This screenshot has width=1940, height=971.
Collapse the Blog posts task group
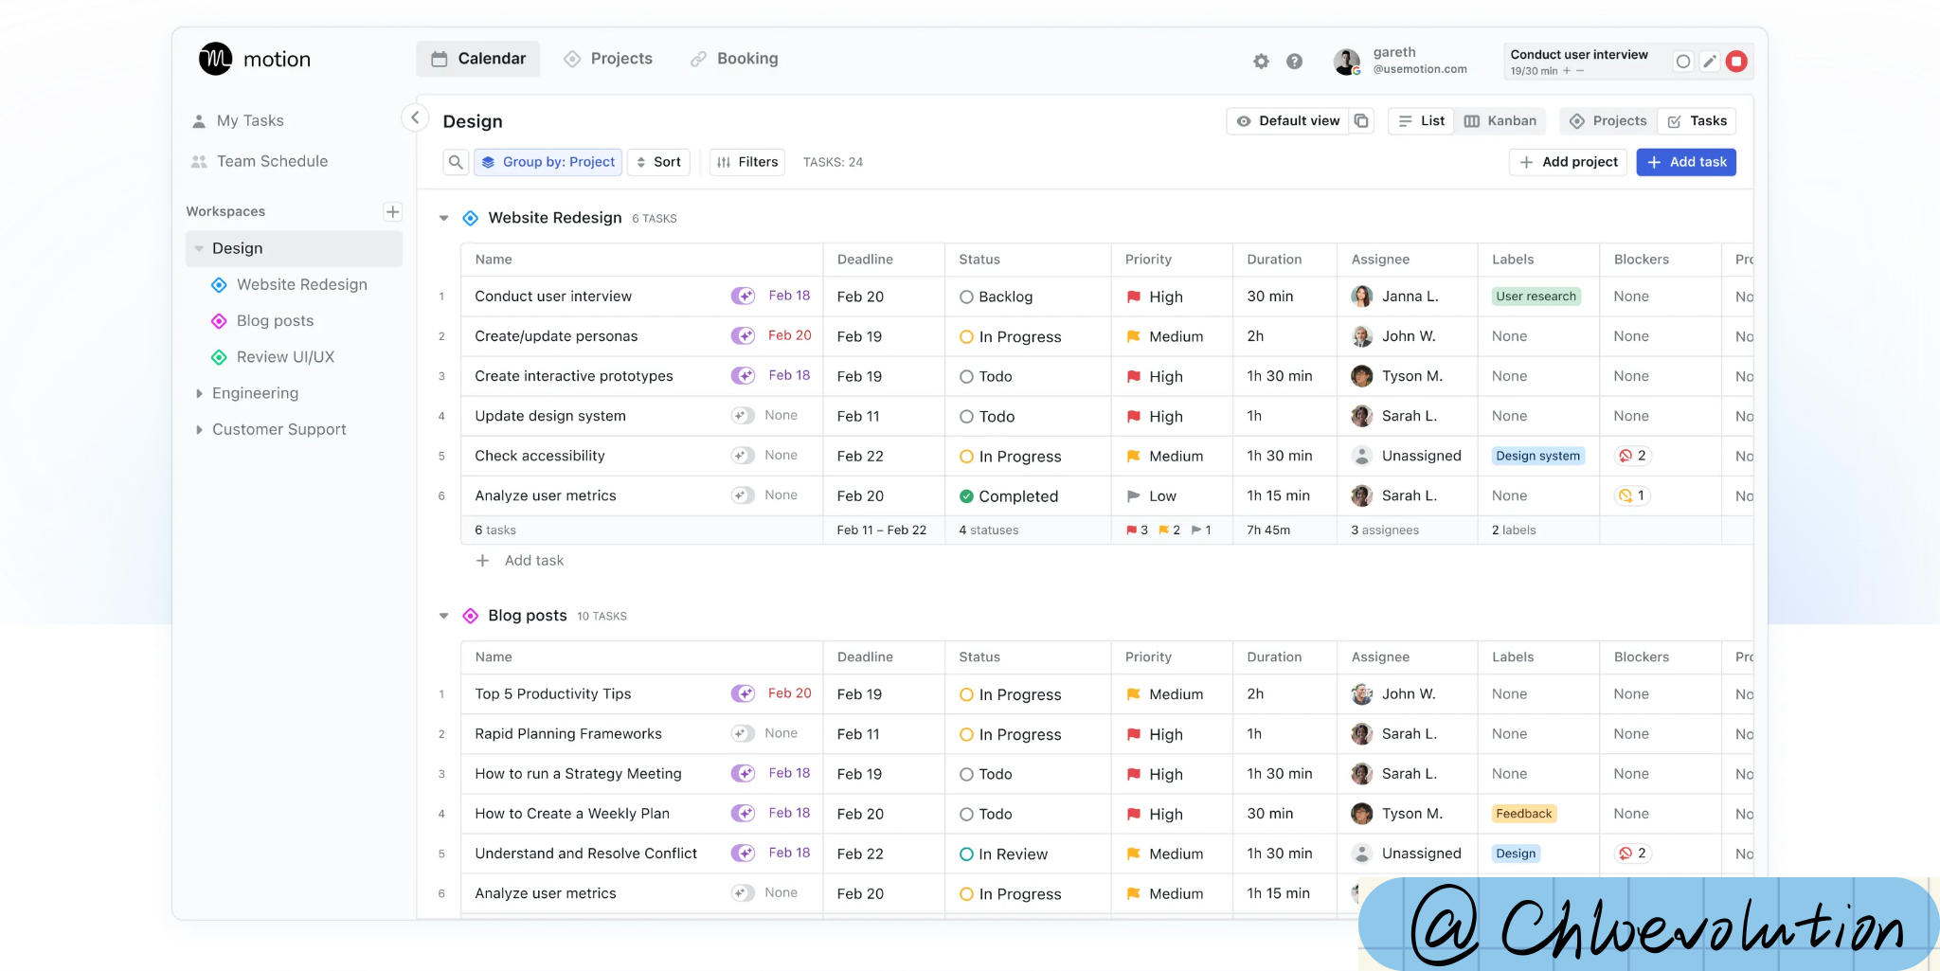pyautogui.click(x=443, y=616)
